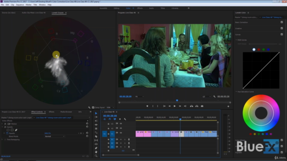The width and height of the screenshot is (287, 161).
Task: Open the Program monitor Button Editor plus icon
Action: (228, 106)
